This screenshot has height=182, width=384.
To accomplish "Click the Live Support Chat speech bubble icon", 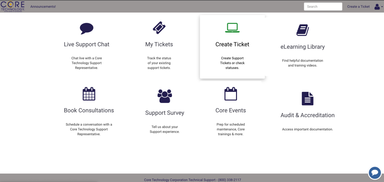I will pos(86,28).
